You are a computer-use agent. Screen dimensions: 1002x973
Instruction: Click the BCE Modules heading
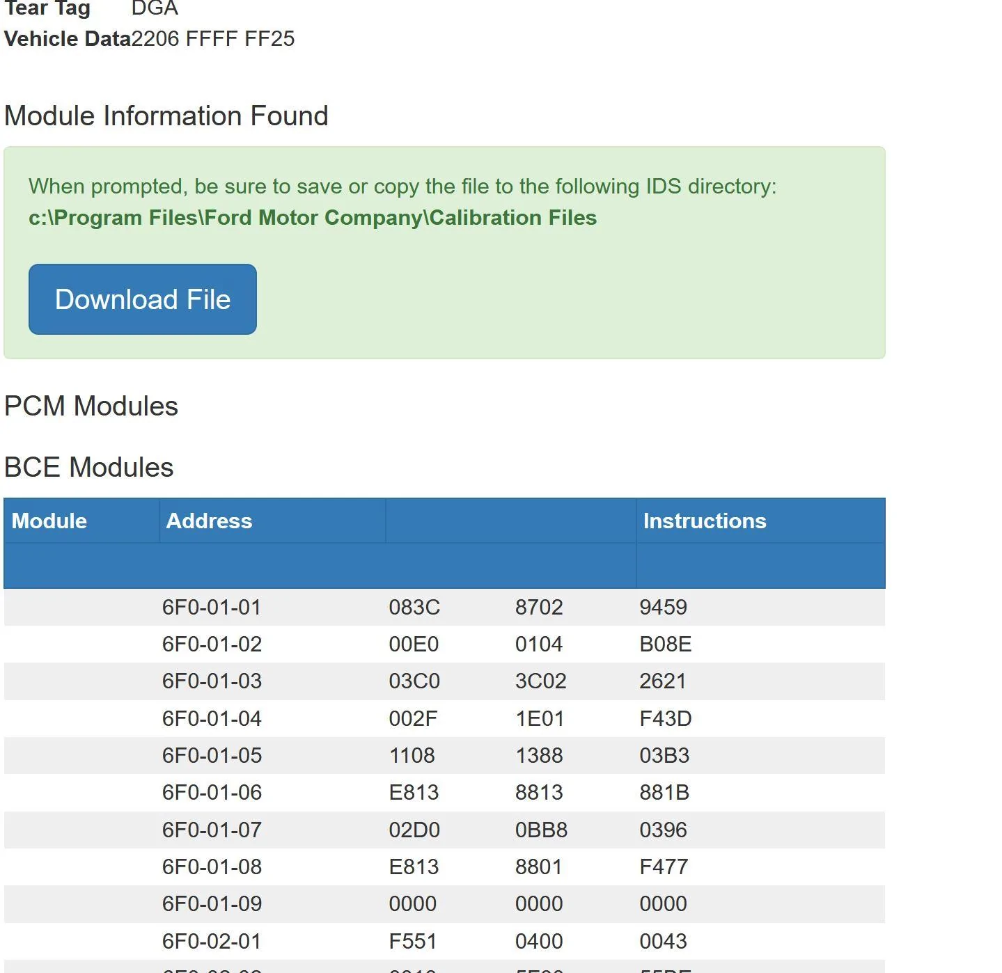(x=89, y=467)
